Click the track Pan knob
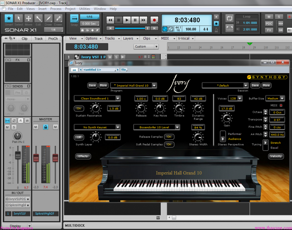 [18, 136]
